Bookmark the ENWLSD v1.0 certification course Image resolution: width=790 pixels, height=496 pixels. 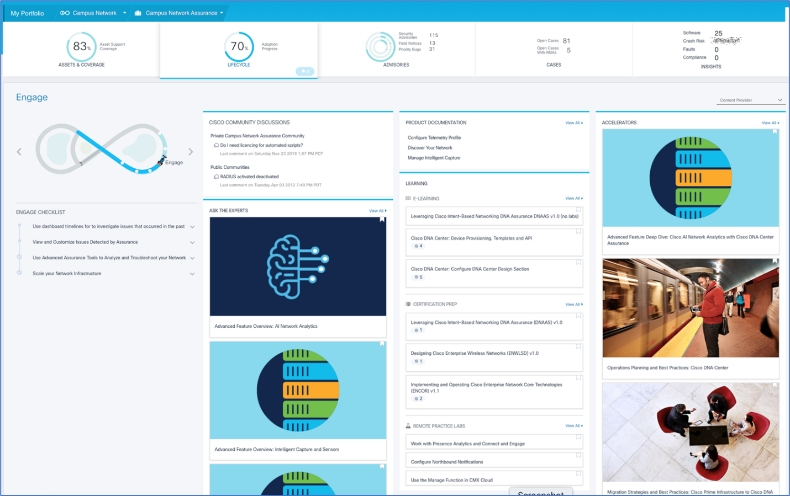click(x=578, y=347)
